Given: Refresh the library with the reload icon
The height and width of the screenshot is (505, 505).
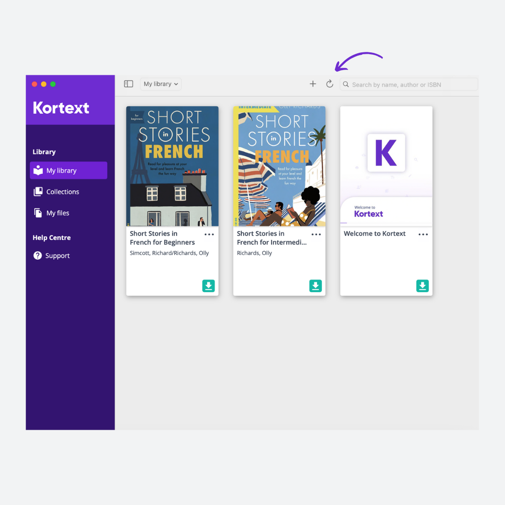Looking at the screenshot, I should [330, 84].
